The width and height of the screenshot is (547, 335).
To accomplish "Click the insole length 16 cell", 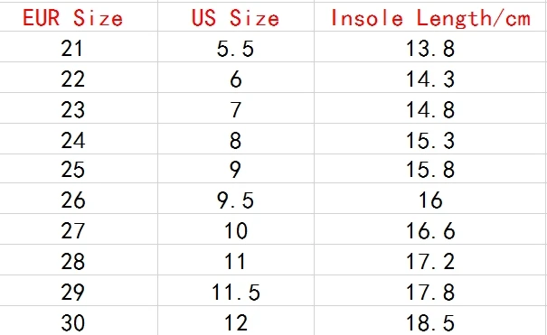I will tap(430, 199).
